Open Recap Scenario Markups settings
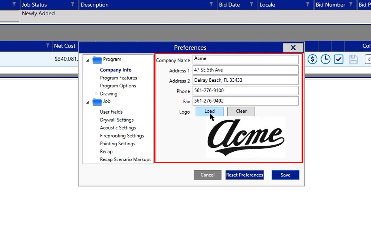Image resolution: width=371 pixels, height=227 pixels. click(125, 159)
